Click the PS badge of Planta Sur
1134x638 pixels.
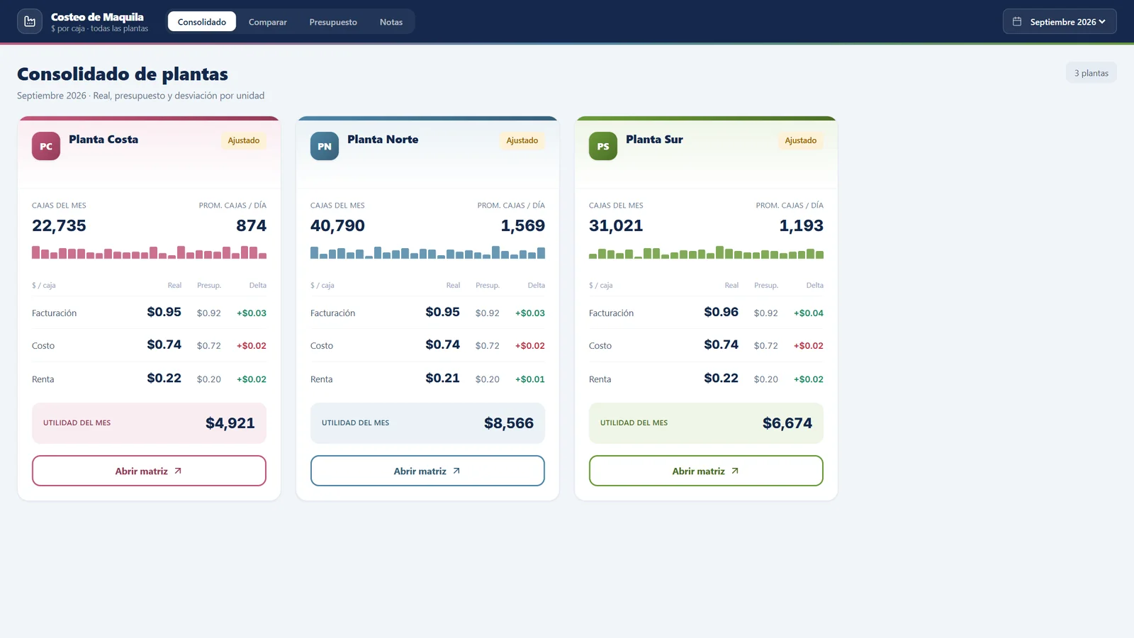click(603, 146)
